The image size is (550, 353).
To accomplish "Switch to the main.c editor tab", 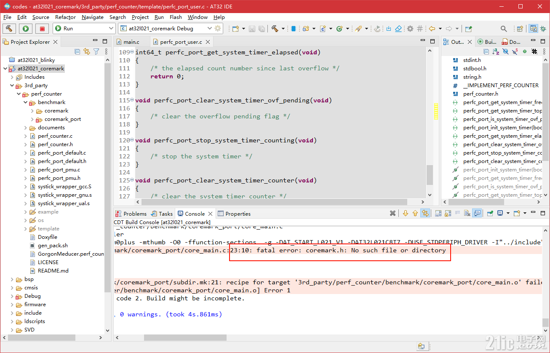I will (131, 42).
